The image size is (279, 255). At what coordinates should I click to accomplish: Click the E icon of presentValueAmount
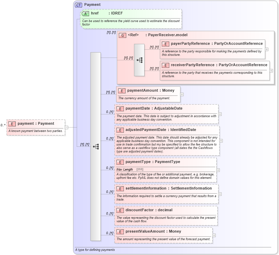pyautogui.click(x=120, y=232)
